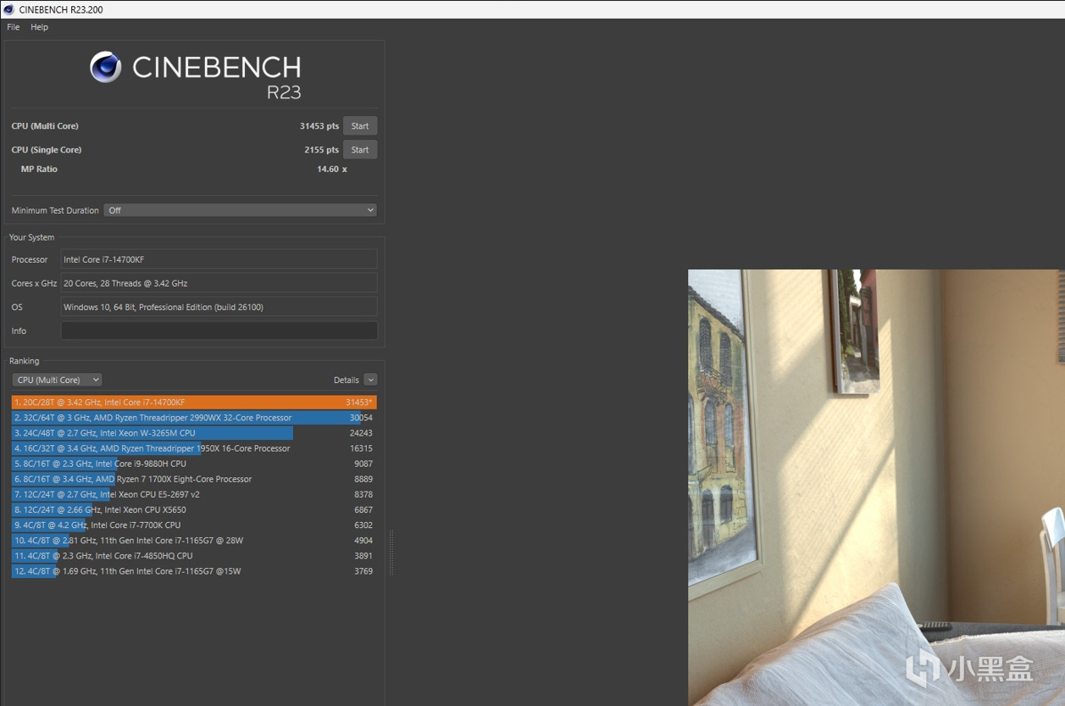
Task: Expand the ranking Details toggle
Action: [x=370, y=380]
